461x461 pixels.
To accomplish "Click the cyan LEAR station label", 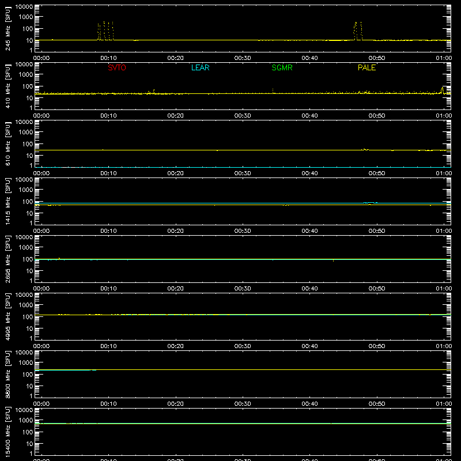I will (200, 67).
